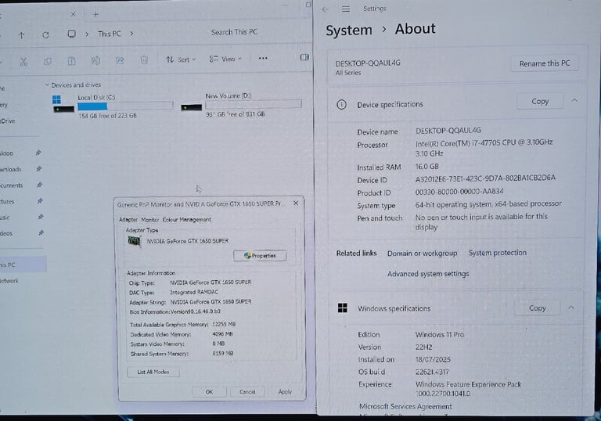This screenshot has height=421, width=601.
Task: Click the OS build value 22621.4317
Action: pos(432,372)
